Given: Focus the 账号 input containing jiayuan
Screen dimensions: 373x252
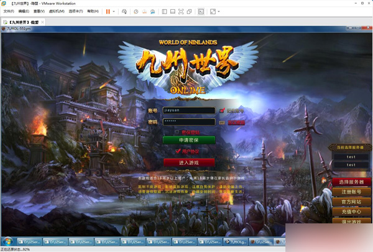Looking at the screenshot, I should [189, 110].
